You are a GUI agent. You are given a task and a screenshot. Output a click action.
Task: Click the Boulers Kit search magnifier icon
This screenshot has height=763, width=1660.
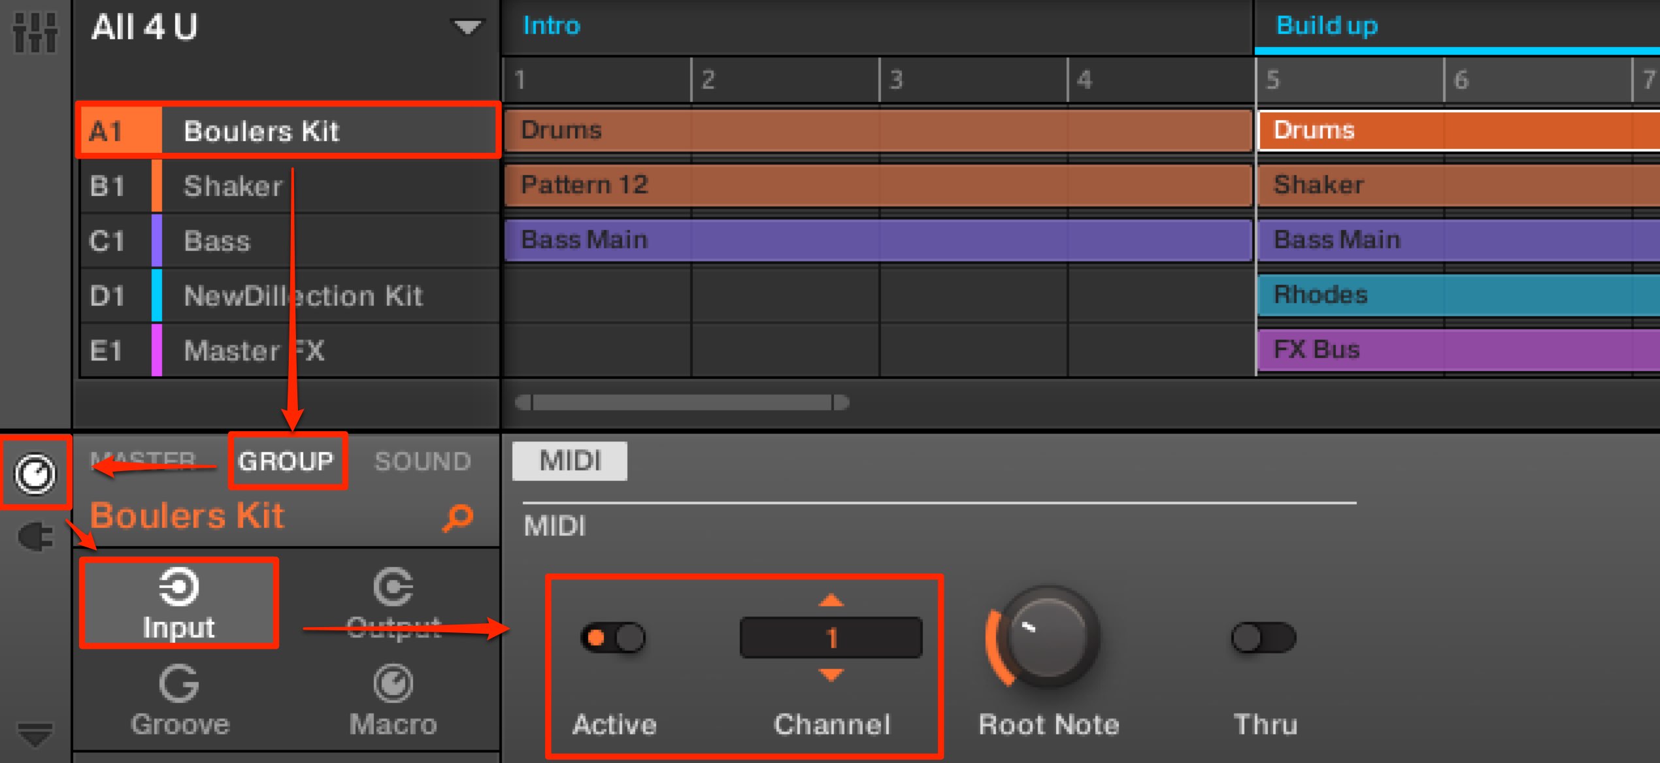point(457,517)
